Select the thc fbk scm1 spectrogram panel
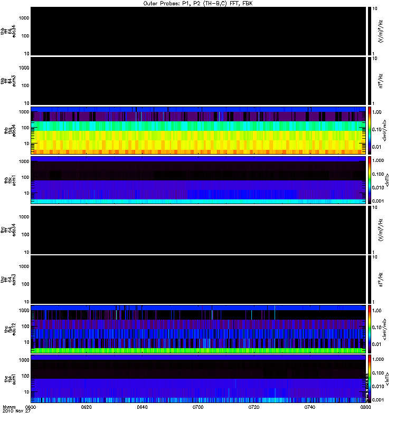 [198, 378]
